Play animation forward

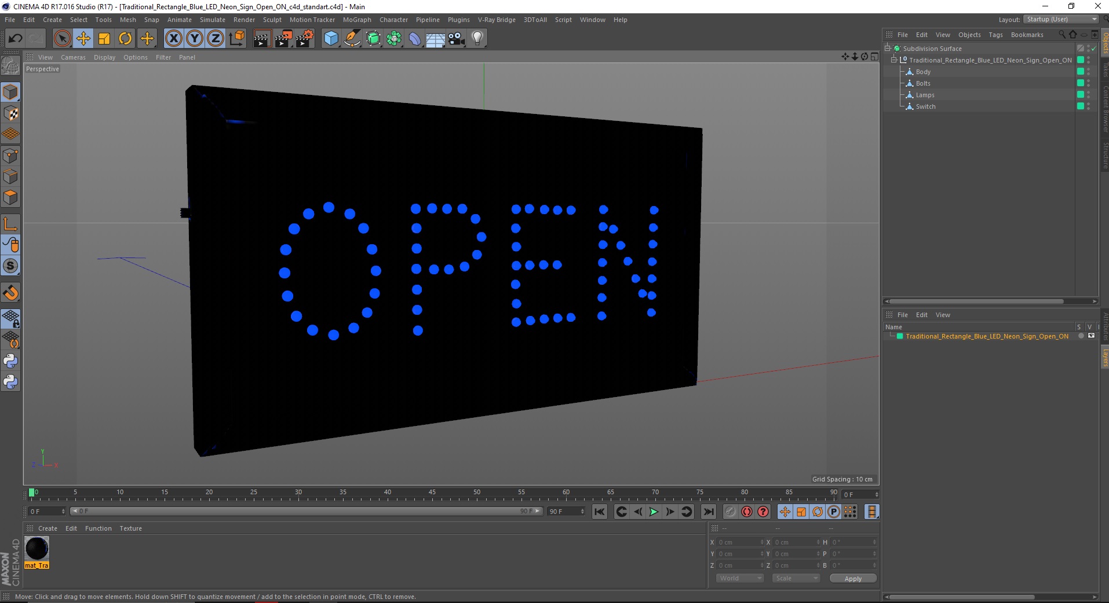click(x=654, y=512)
